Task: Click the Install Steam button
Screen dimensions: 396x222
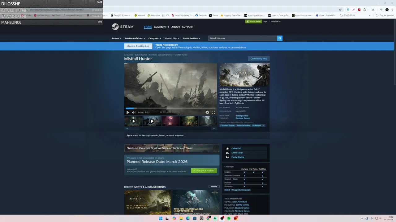Action: [253, 21]
